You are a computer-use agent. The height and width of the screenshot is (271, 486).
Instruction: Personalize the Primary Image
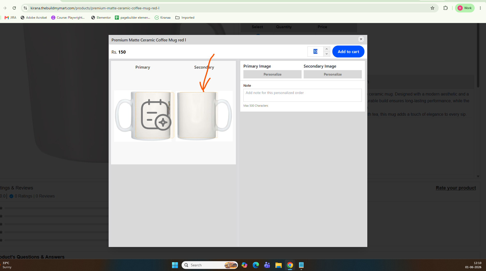(x=272, y=74)
